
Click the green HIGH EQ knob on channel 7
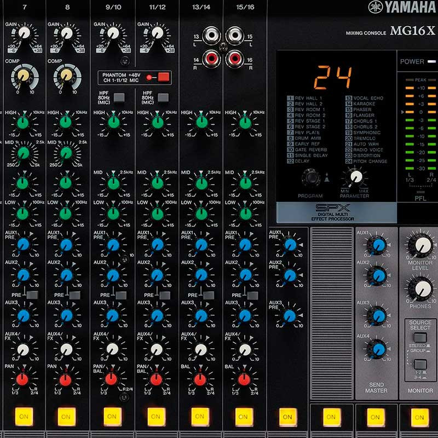coord(23,123)
